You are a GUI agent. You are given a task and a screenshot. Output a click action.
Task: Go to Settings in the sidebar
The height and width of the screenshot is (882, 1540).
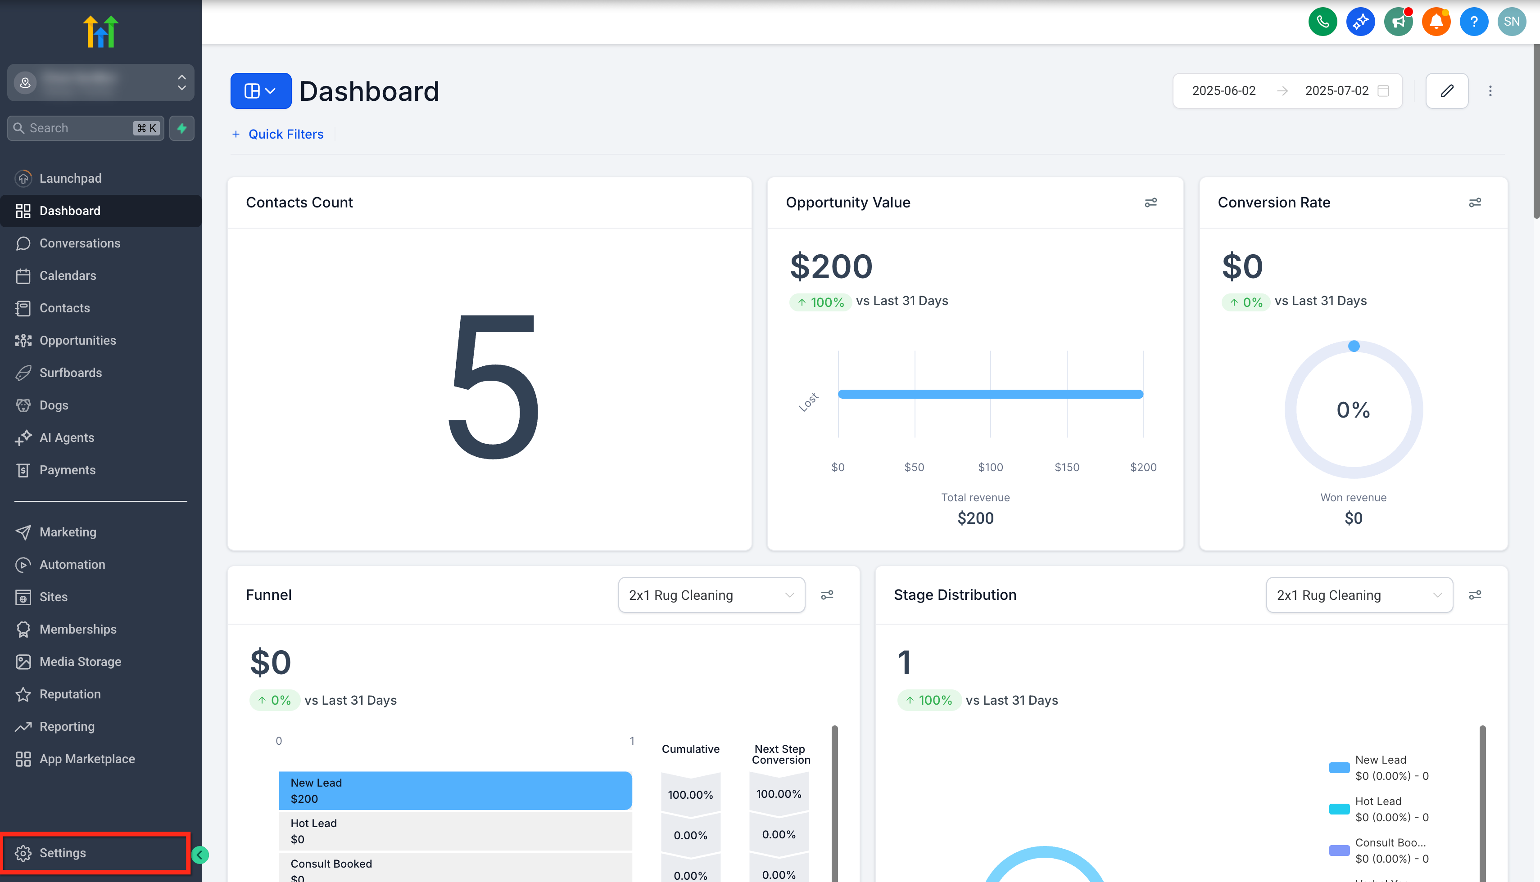pyautogui.click(x=63, y=853)
